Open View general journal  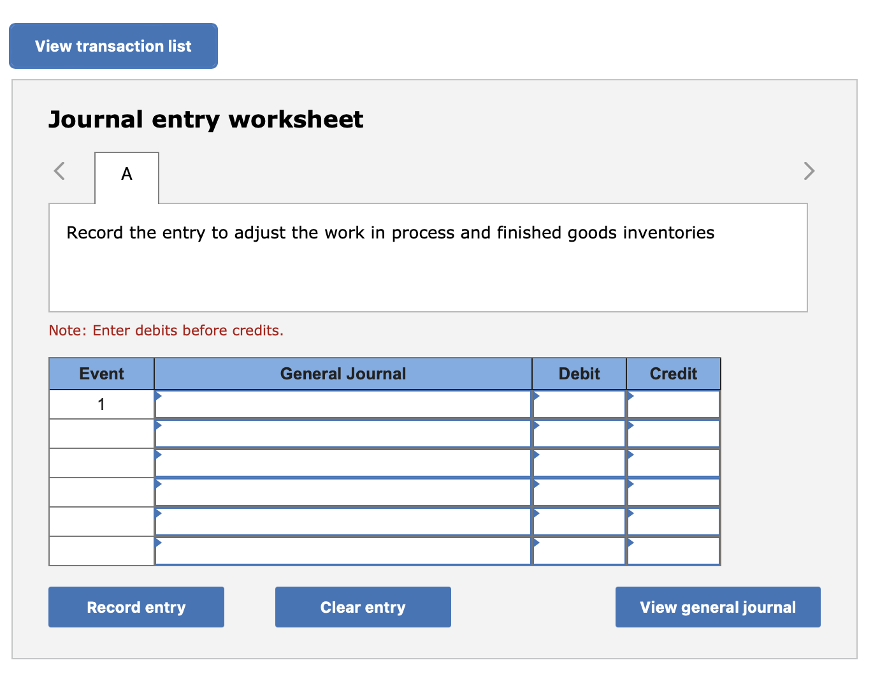point(718,607)
